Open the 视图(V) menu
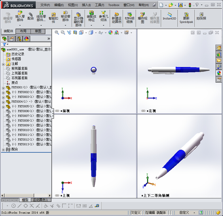 [x=73, y=5]
